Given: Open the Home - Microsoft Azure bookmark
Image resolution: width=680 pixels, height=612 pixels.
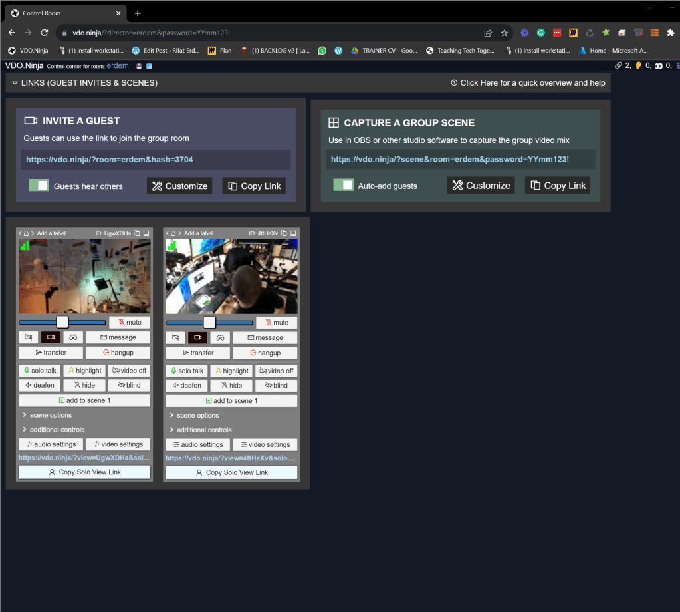Looking at the screenshot, I should (x=614, y=51).
